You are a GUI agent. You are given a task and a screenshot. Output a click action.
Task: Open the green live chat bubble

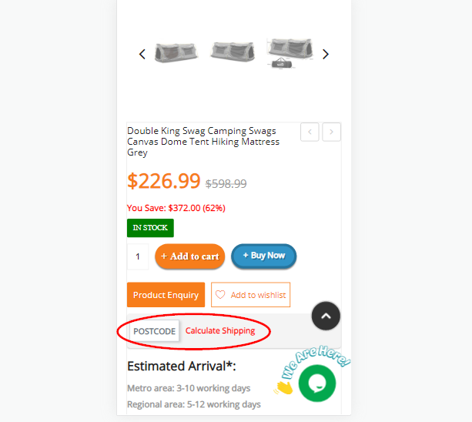coord(317,383)
